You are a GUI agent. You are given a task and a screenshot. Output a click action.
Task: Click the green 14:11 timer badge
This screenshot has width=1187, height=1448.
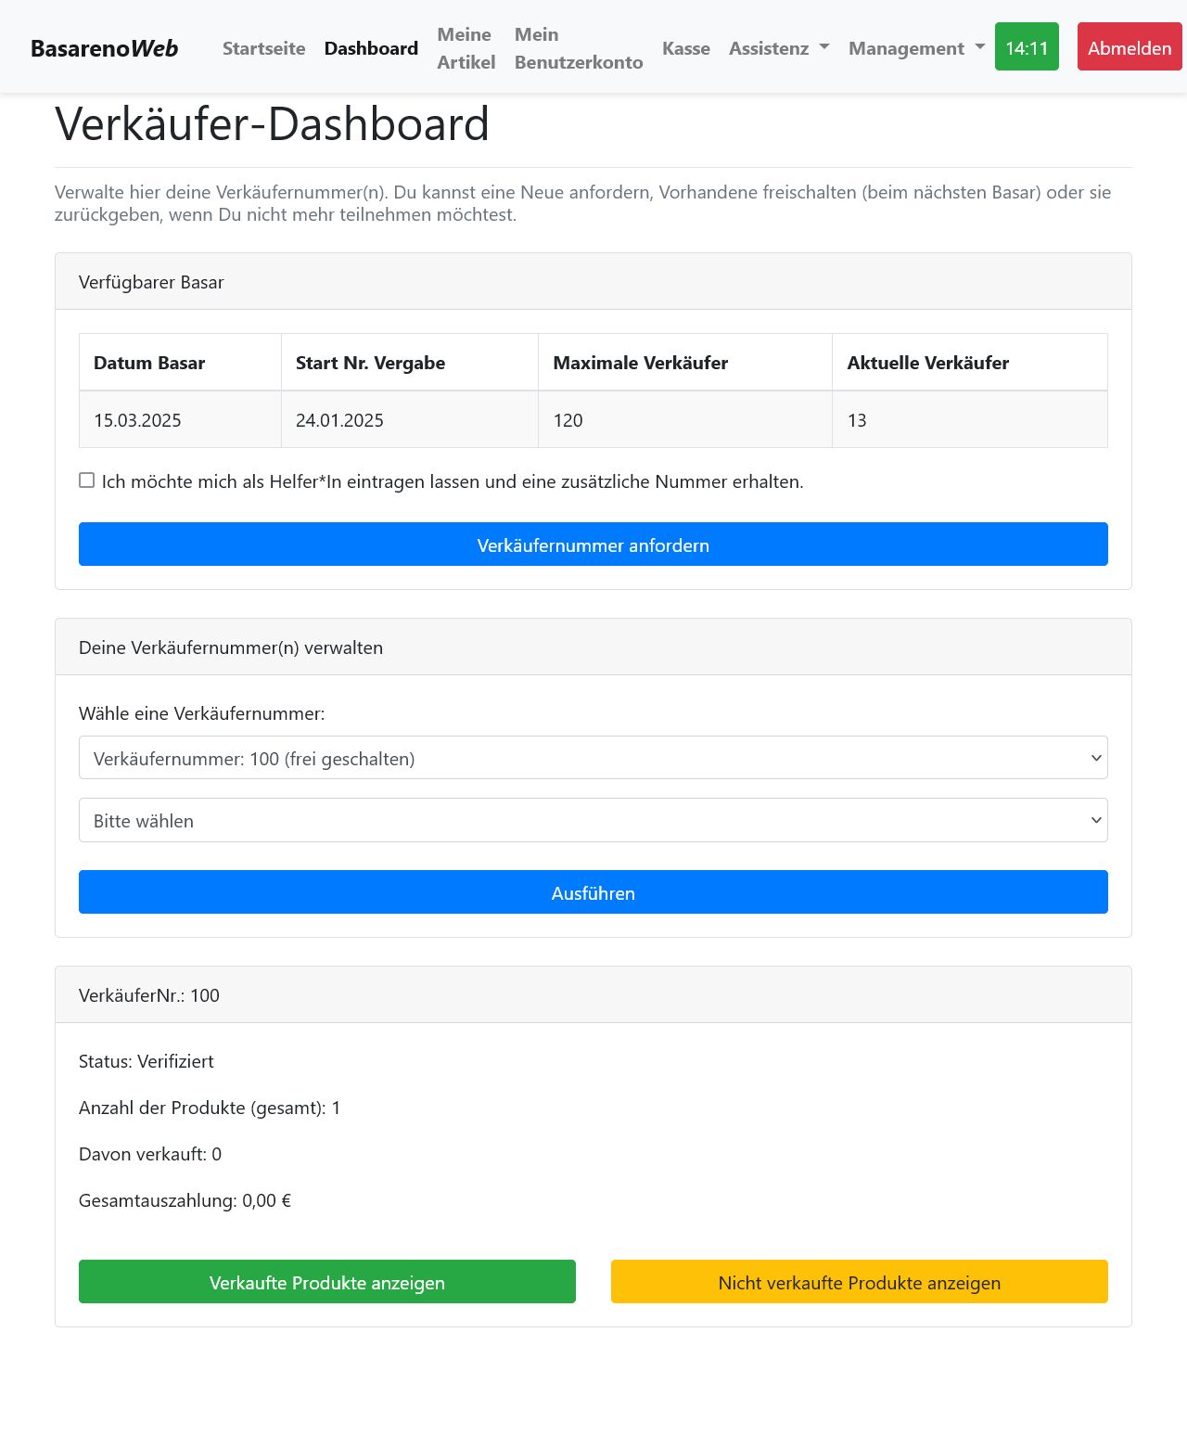(x=1026, y=47)
